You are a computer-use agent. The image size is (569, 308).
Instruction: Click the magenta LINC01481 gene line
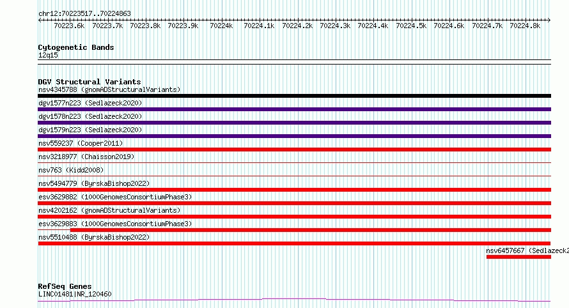click(294, 300)
